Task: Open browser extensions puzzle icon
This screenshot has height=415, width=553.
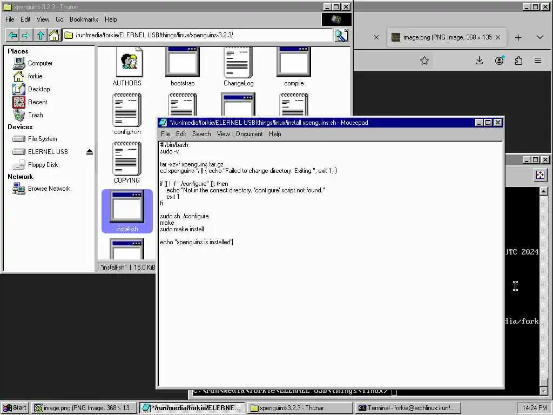Action: coord(518,61)
